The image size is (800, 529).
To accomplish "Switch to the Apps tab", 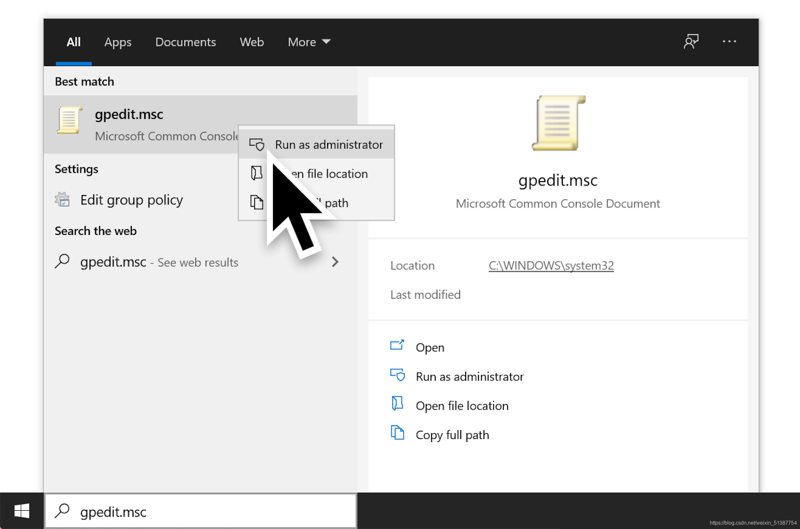I will click(x=117, y=42).
